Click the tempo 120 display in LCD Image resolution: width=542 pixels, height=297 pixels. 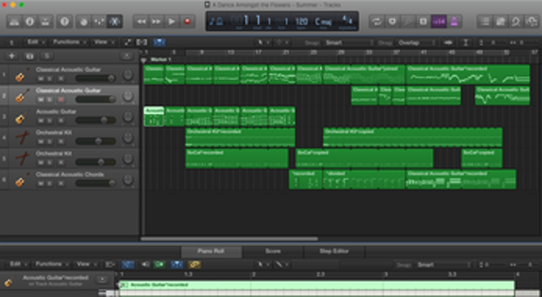(302, 22)
